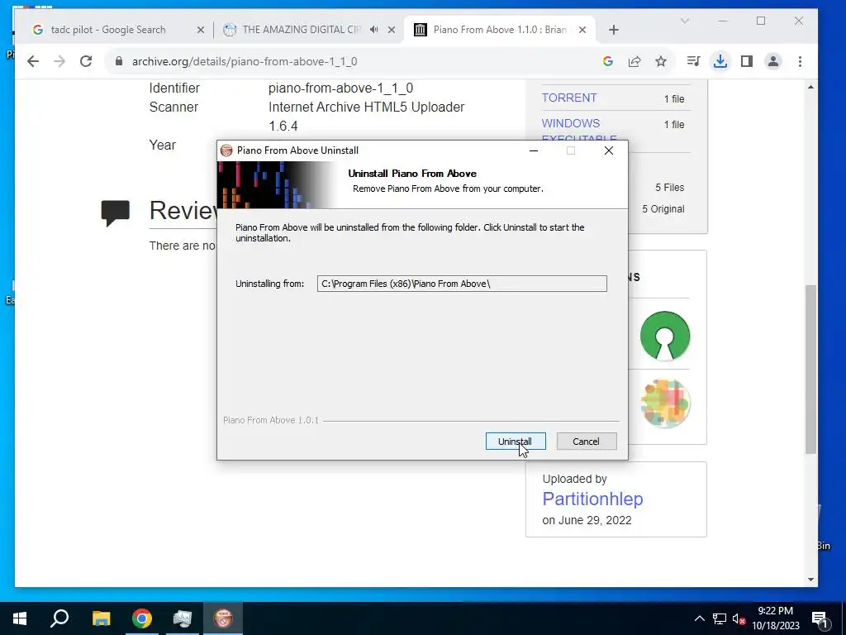Go back in Chrome browser

click(x=33, y=61)
